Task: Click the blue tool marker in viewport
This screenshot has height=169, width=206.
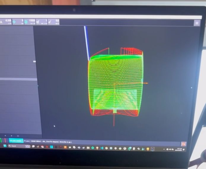Action: [87, 43]
